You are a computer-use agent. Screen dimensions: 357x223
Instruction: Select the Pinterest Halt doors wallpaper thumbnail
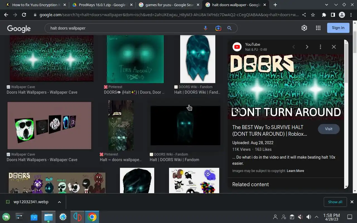pos(121,125)
